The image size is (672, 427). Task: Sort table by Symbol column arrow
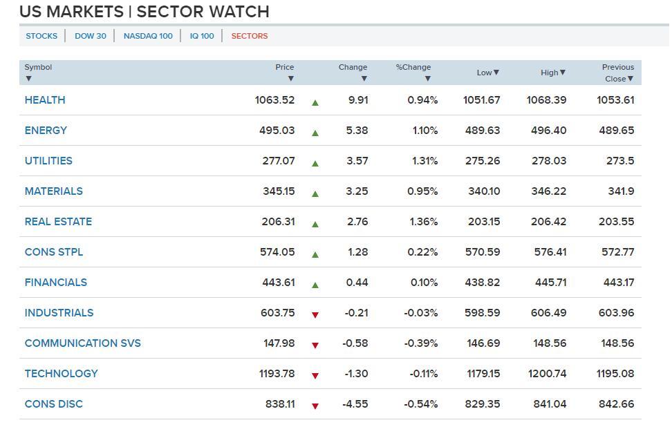[28, 79]
